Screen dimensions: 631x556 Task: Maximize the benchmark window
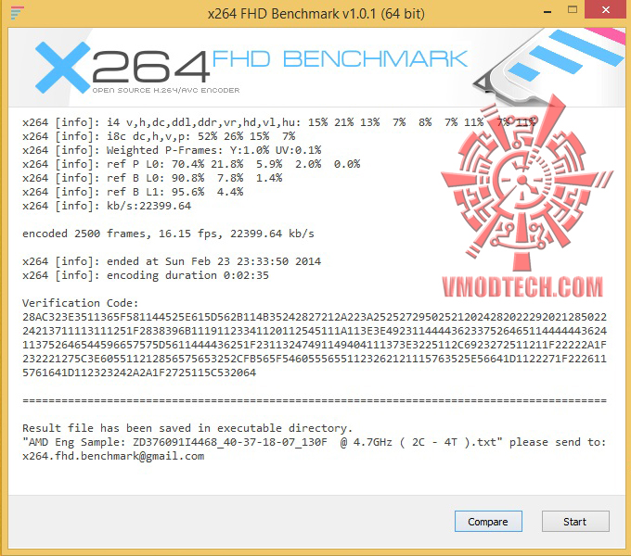pos(573,10)
